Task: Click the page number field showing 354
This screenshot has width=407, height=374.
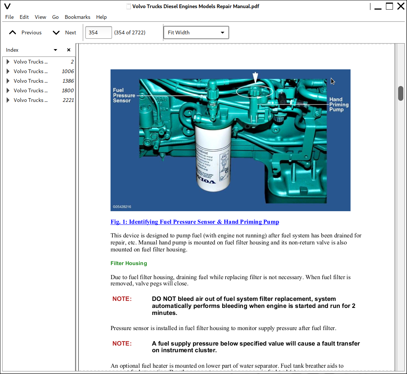Action: [x=99, y=32]
